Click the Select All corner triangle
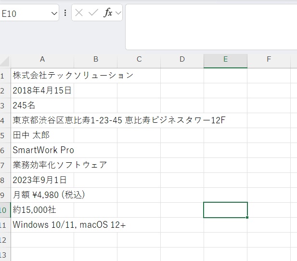 click(x=5, y=61)
